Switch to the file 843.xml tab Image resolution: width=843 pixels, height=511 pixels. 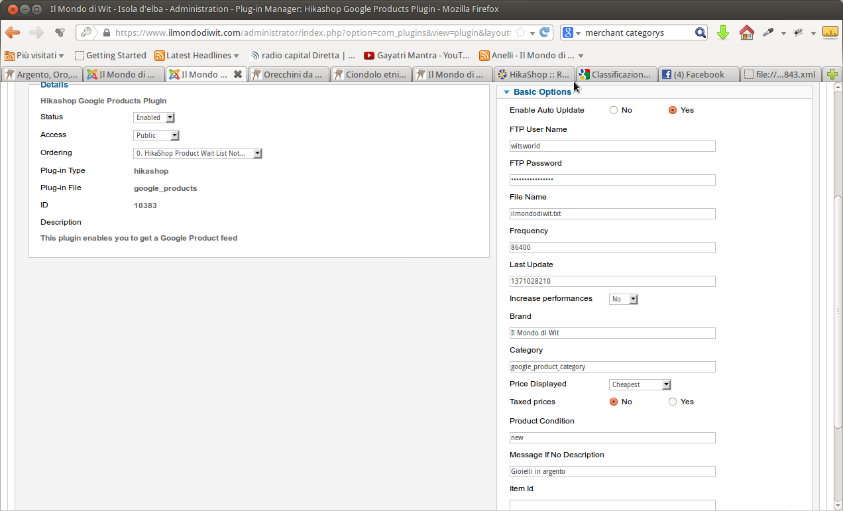pyautogui.click(x=781, y=75)
